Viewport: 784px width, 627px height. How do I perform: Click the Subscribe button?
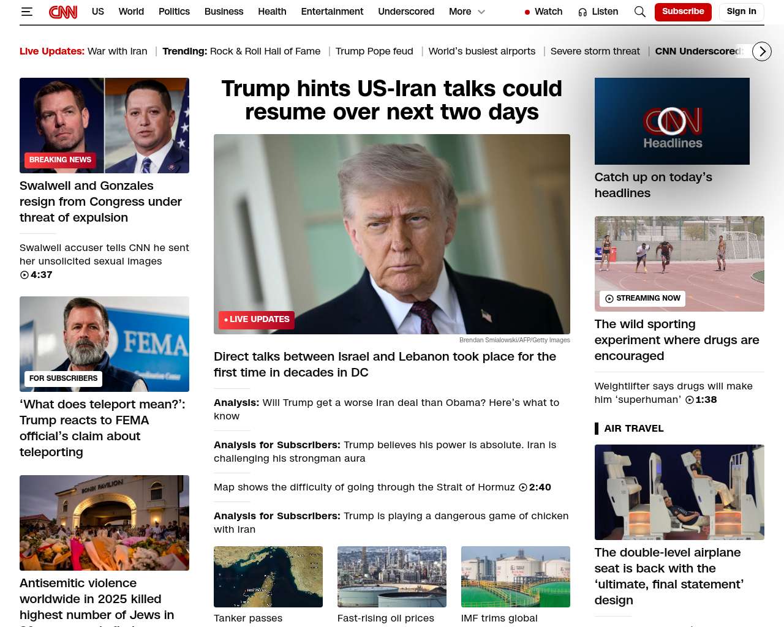click(x=683, y=12)
